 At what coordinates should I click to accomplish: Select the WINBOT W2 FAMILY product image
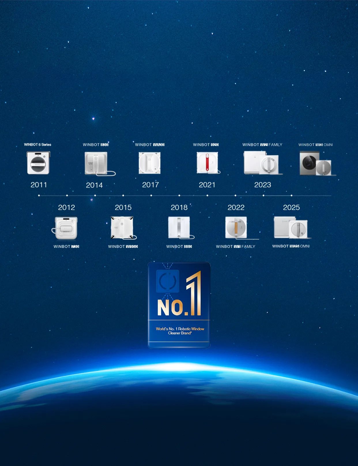262,163
